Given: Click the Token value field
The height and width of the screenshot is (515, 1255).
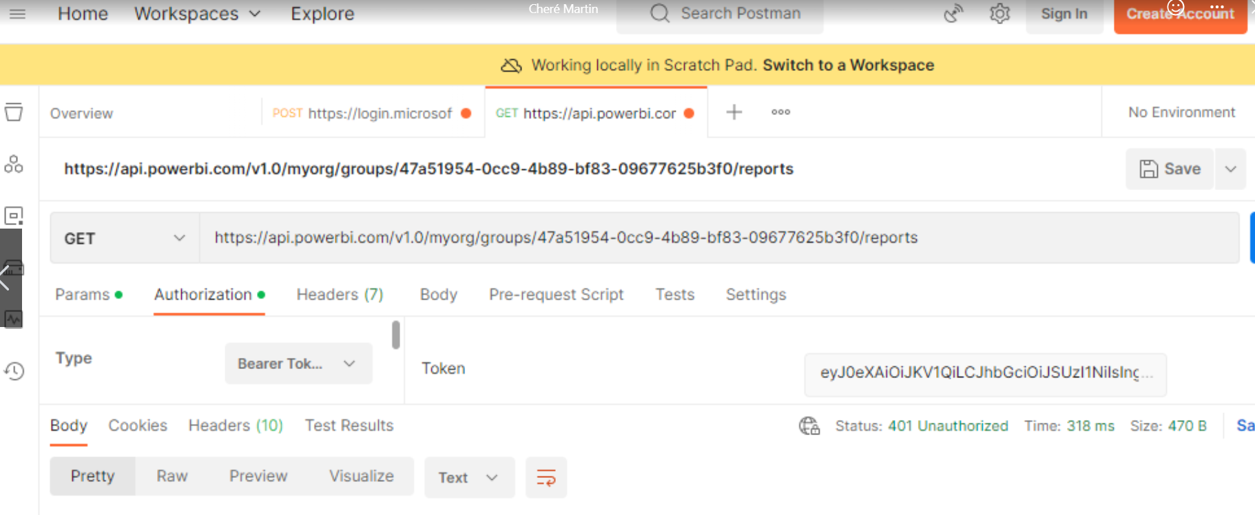Looking at the screenshot, I should pos(986,374).
